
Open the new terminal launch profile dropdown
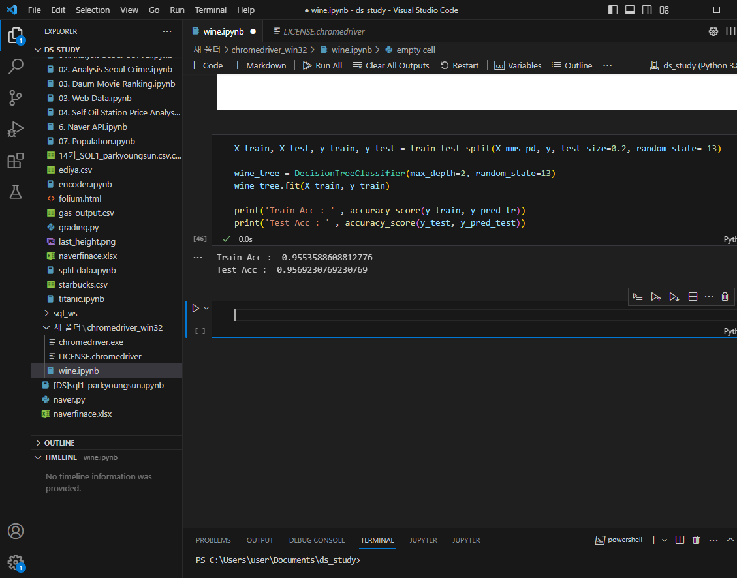[x=664, y=540]
